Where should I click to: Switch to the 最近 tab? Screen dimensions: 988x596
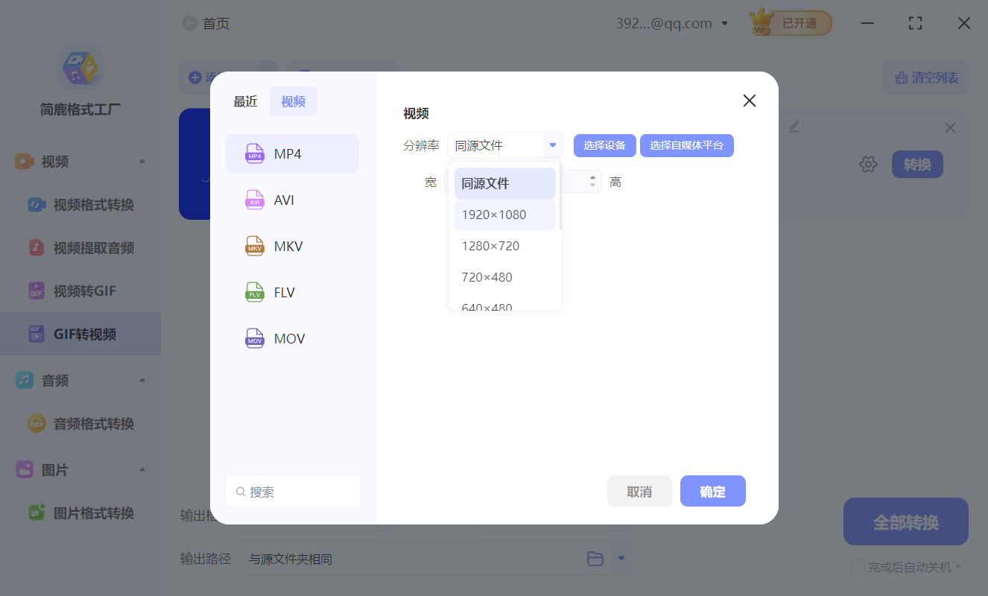coord(245,102)
